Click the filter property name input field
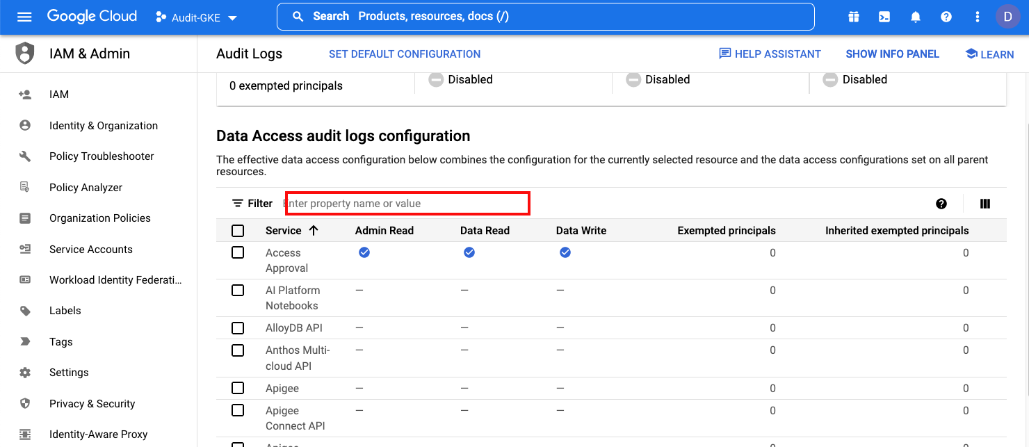 pos(407,204)
